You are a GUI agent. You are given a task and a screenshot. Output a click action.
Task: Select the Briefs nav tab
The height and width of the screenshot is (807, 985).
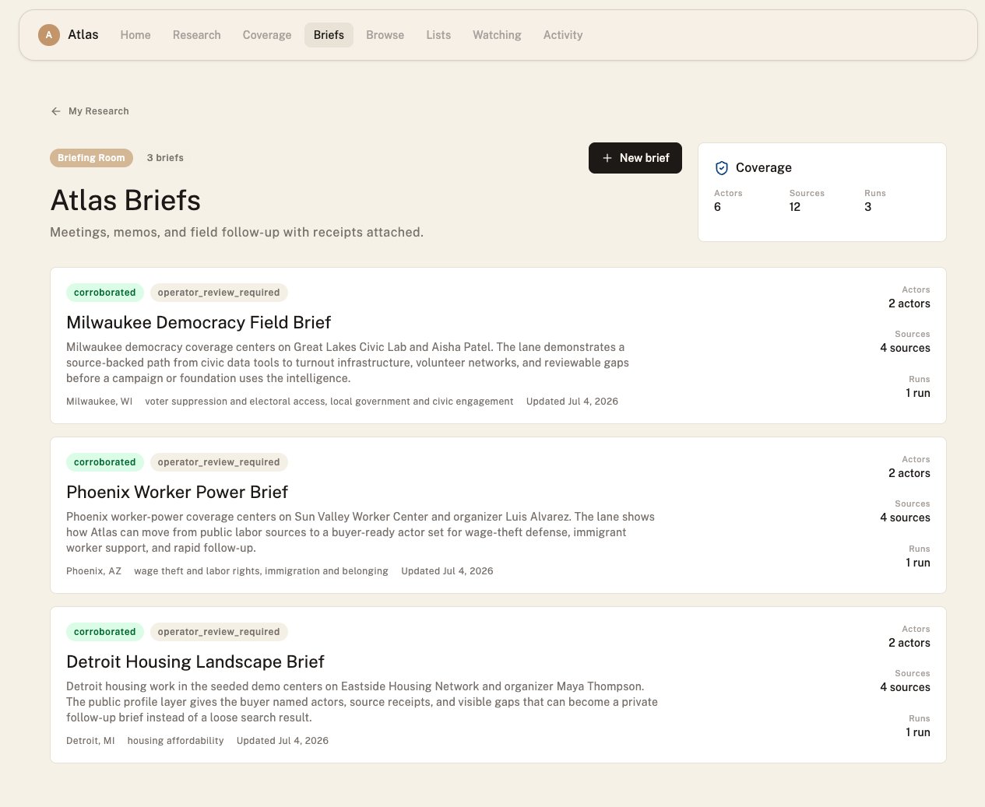[x=329, y=35]
